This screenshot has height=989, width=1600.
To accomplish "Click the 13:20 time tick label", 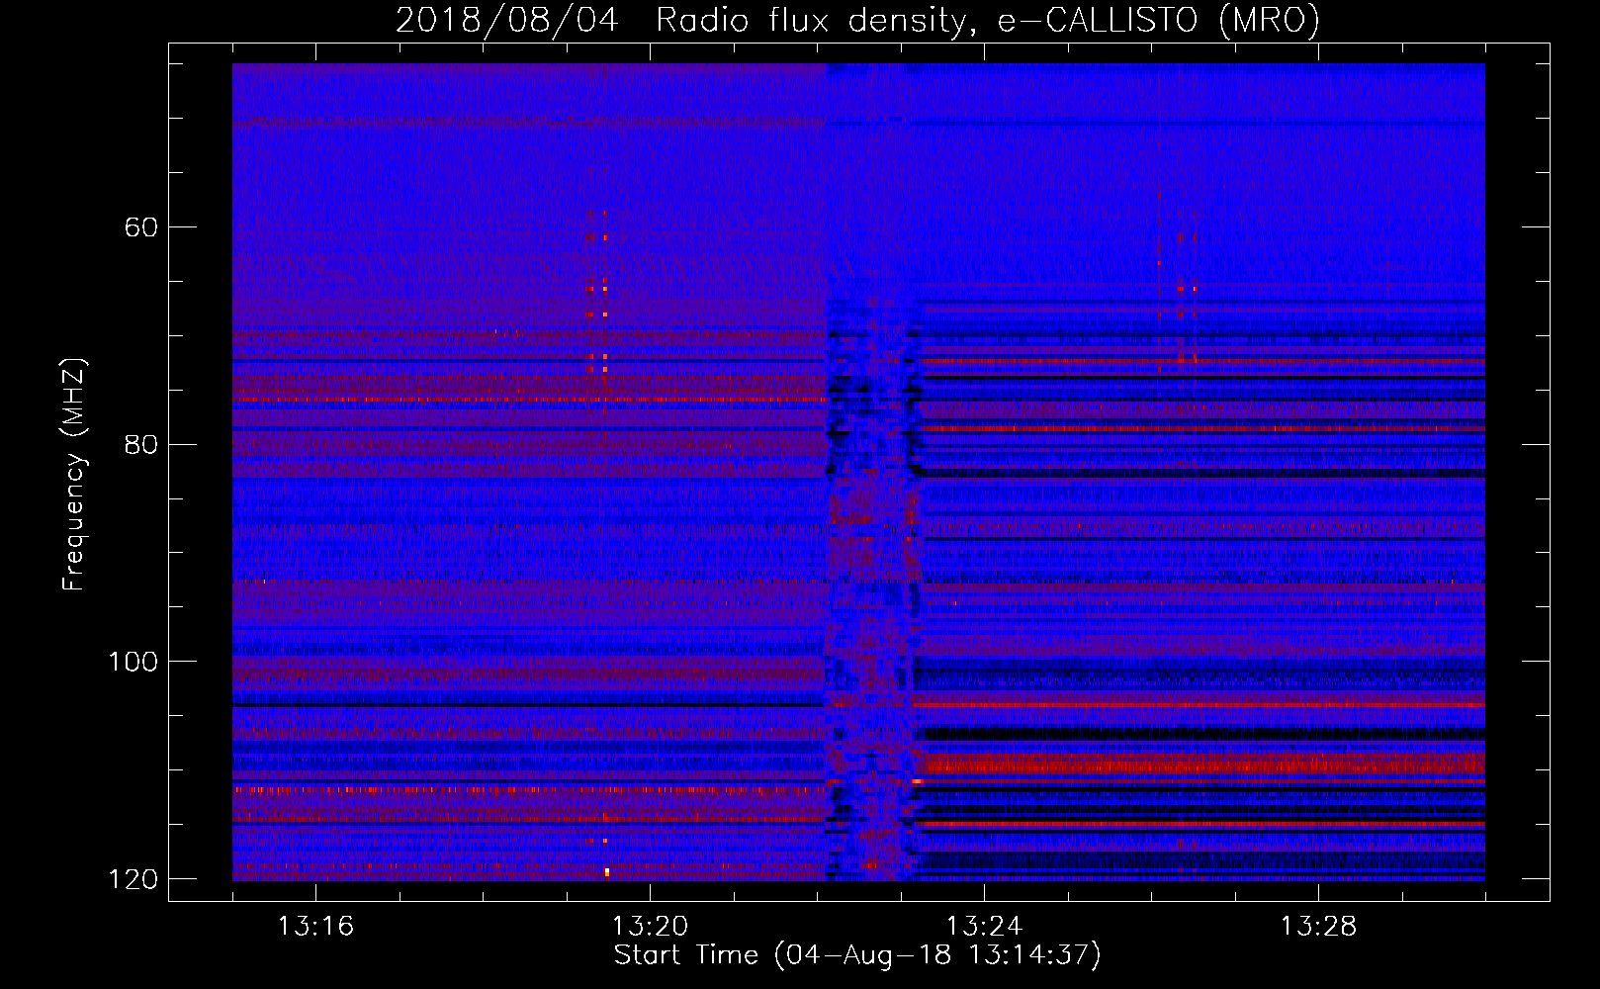I will (650, 927).
